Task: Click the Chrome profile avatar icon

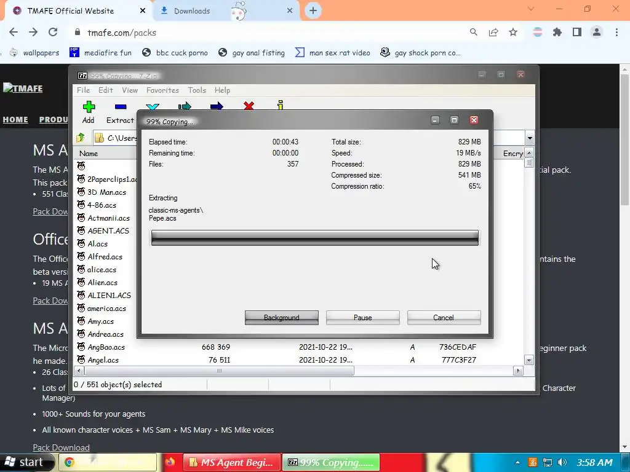Action: [597, 32]
